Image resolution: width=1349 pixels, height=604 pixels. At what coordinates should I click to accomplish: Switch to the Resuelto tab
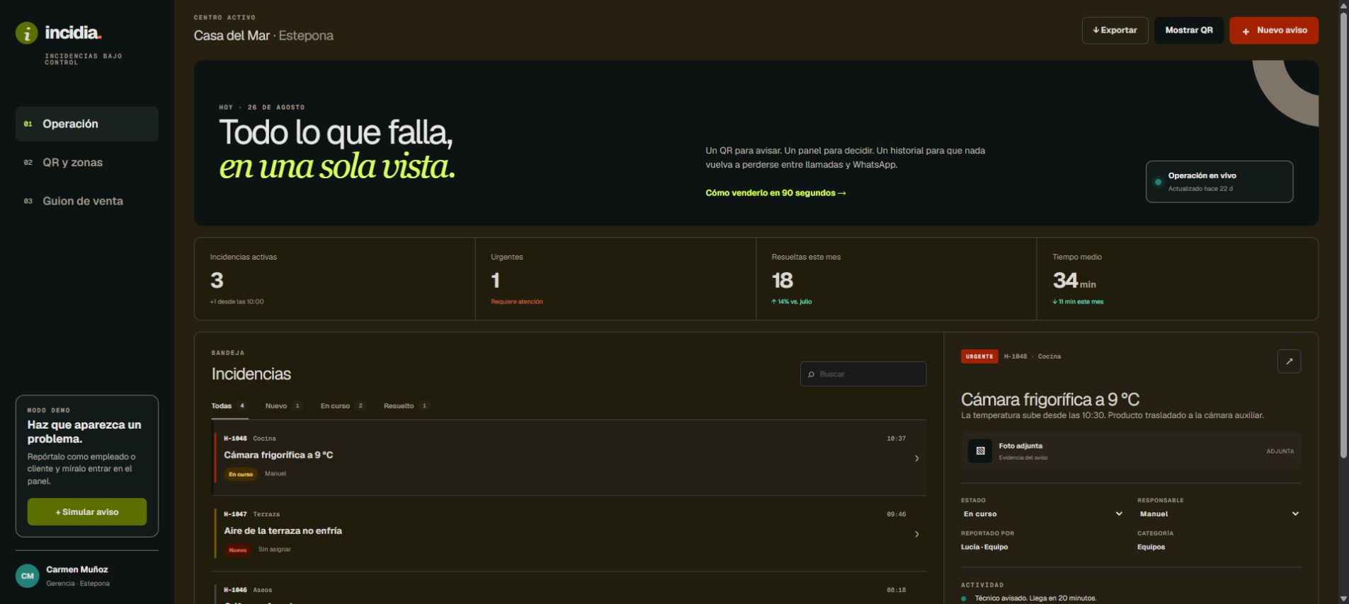pyautogui.click(x=406, y=406)
